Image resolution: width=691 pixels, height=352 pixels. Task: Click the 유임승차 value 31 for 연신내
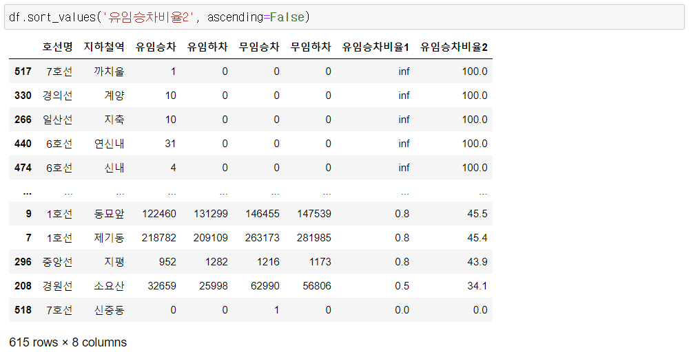(x=170, y=144)
